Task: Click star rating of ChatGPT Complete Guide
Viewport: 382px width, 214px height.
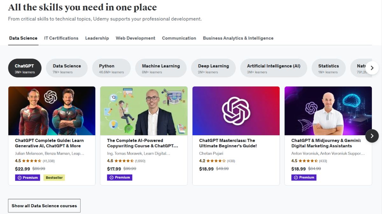Action: 32,161
